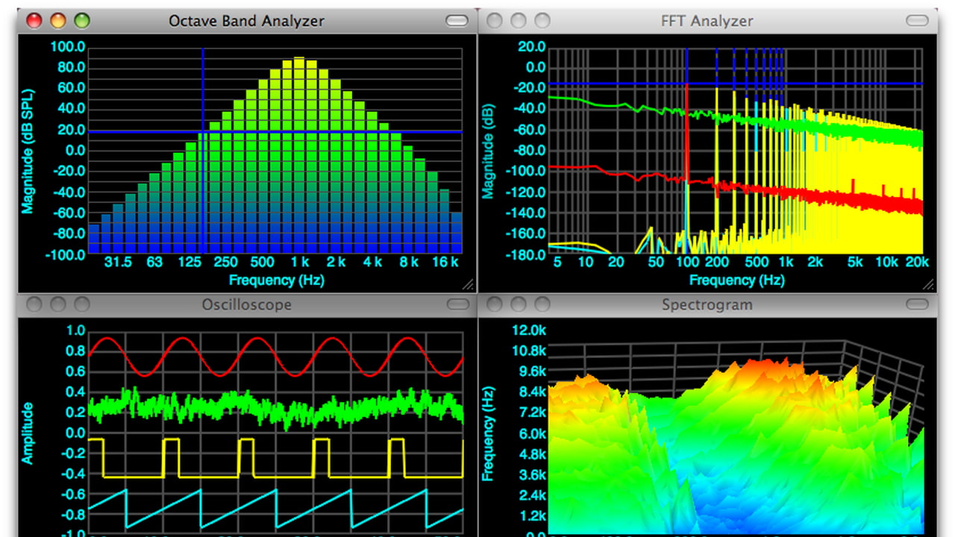Toggle the Spectrogram toolbar pill button
Image resolution: width=955 pixels, height=537 pixels.
tap(917, 304)
